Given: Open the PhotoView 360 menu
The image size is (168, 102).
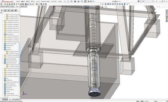Looking at the screenshot, I should (45, 1).
